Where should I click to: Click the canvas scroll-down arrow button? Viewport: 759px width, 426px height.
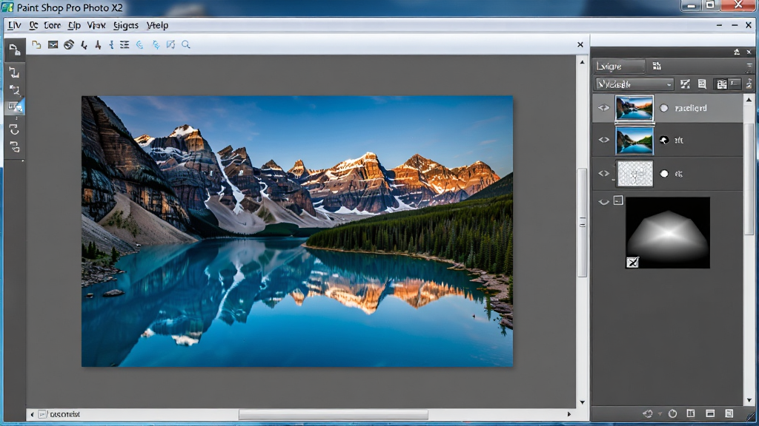click(x=583, y=402)
